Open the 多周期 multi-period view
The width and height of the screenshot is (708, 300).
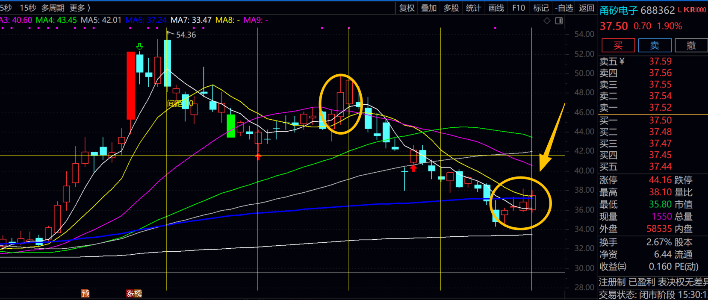tap(53, 8)
